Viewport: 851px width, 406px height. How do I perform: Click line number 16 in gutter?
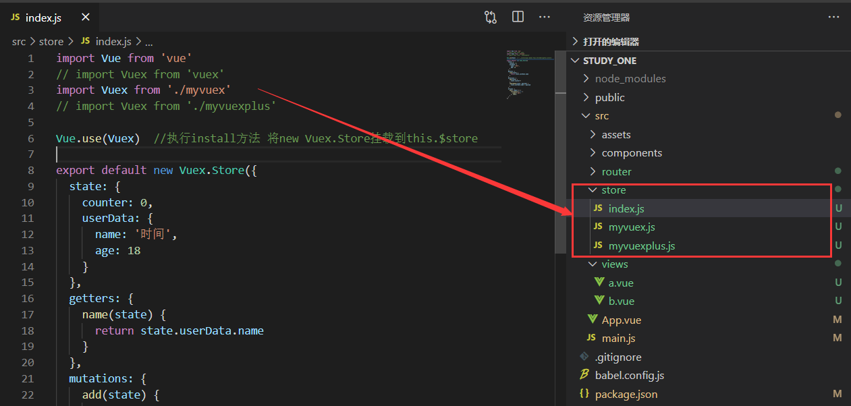click(28, 299)
